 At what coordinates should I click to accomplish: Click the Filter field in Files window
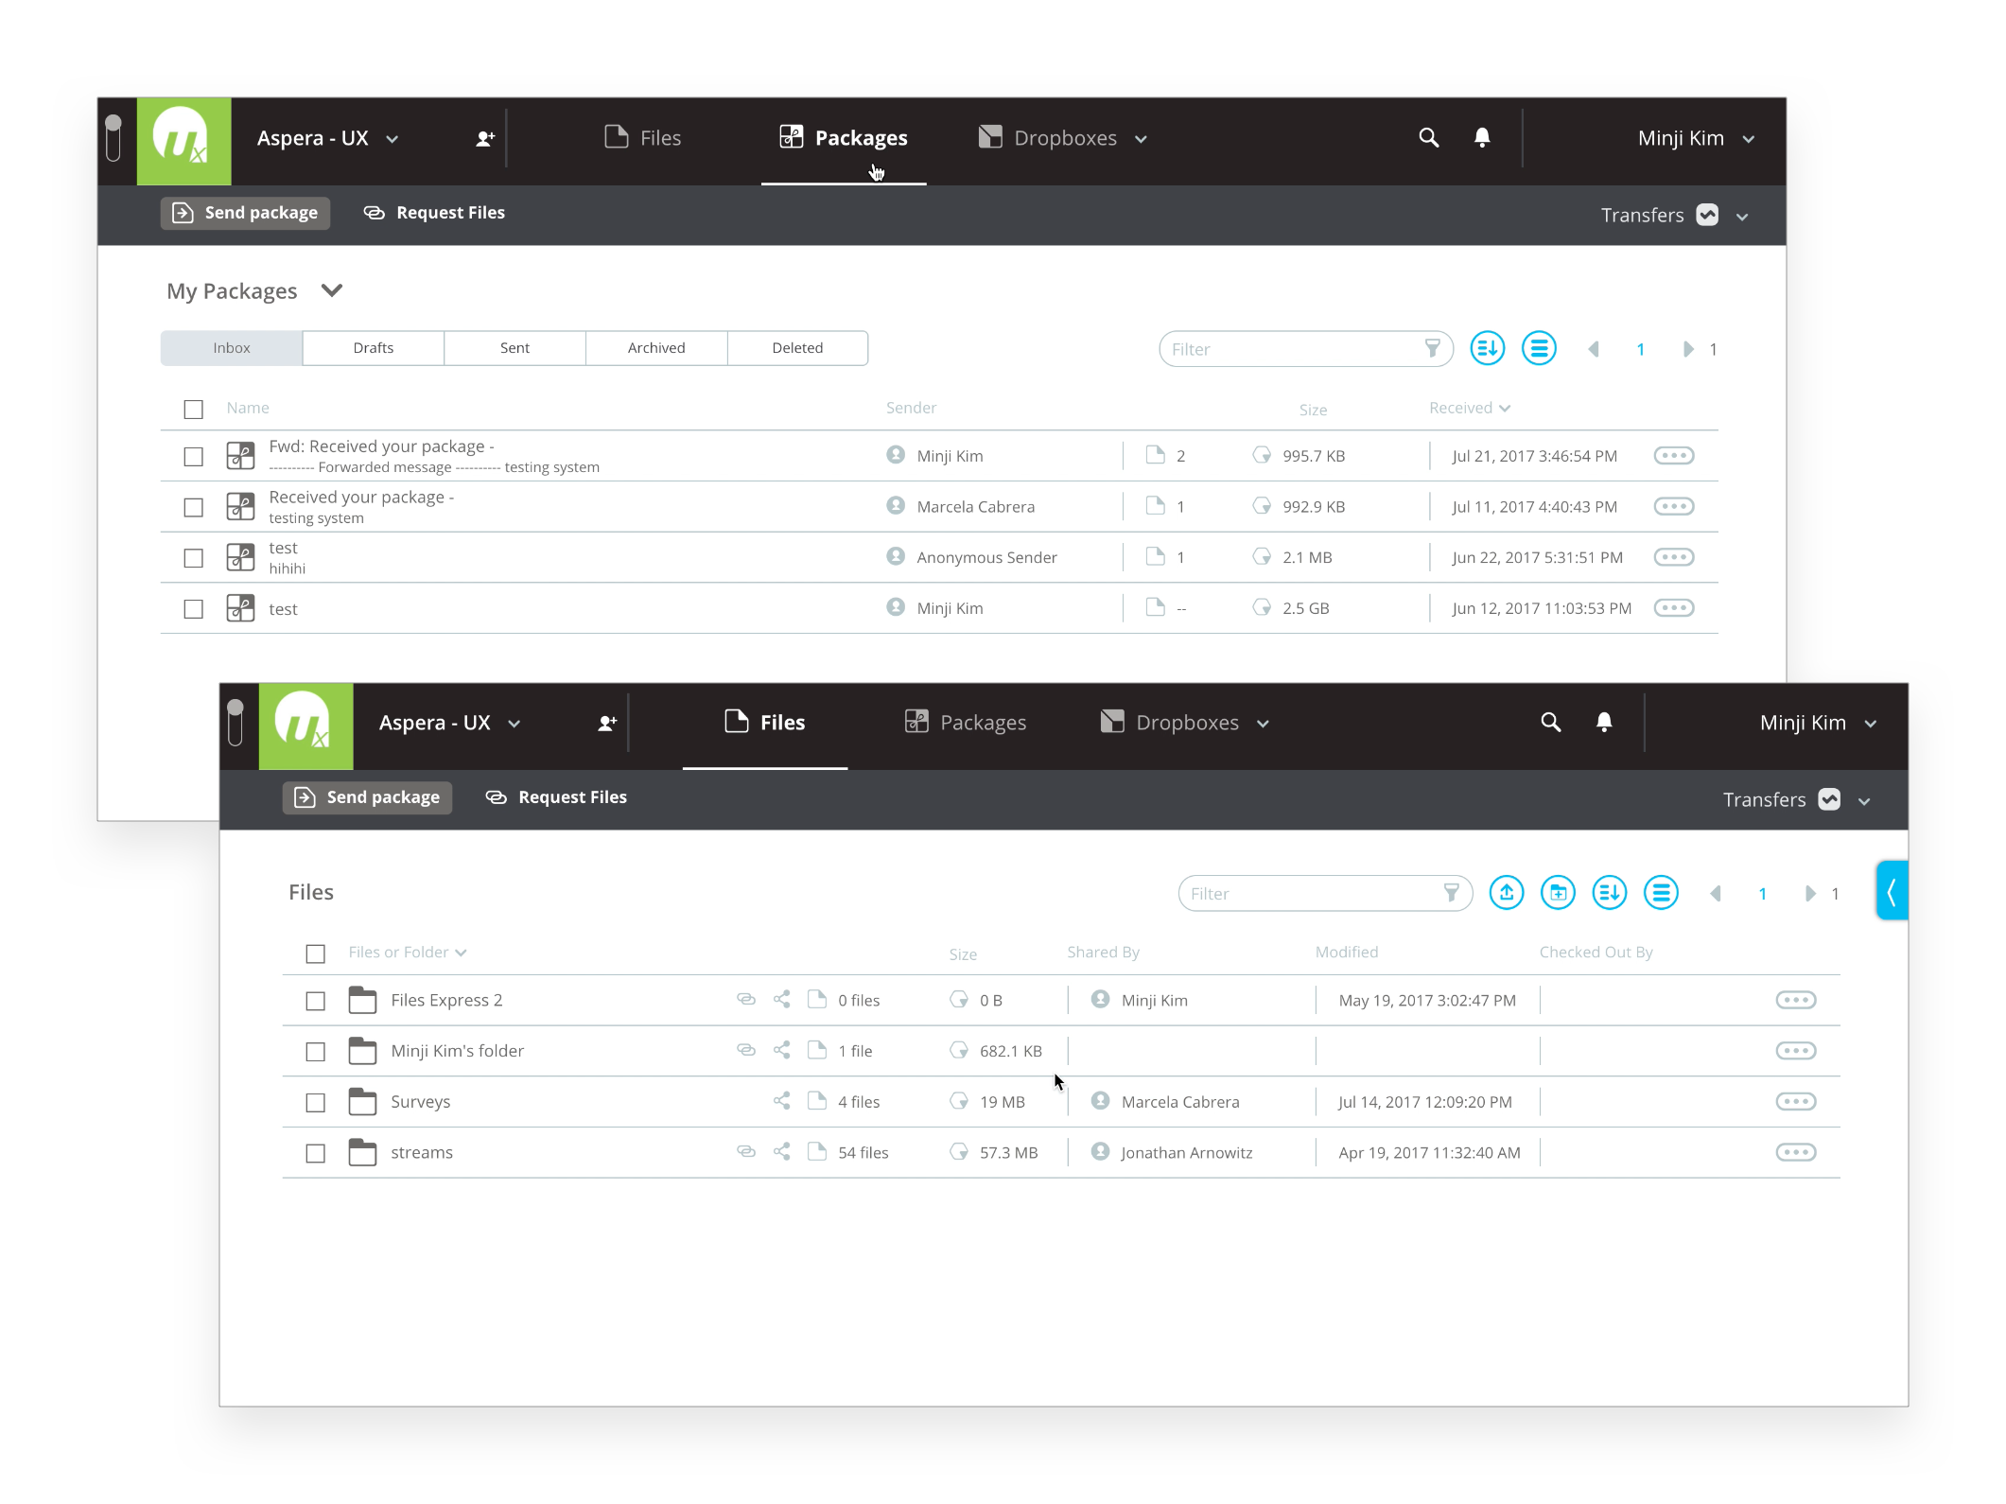tap(1310, 894)
